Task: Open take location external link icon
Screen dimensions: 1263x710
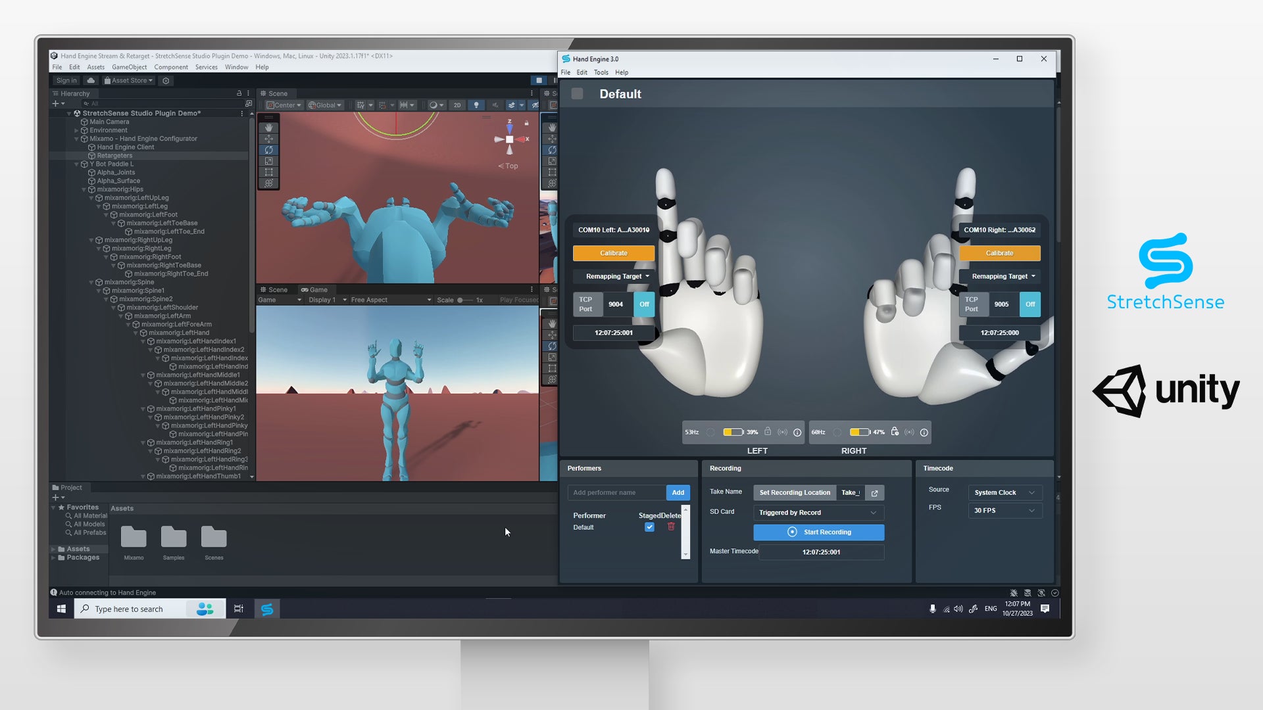Action: point(874,493)
